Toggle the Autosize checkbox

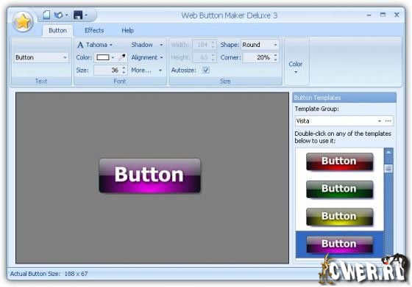(x=206, y=70)
